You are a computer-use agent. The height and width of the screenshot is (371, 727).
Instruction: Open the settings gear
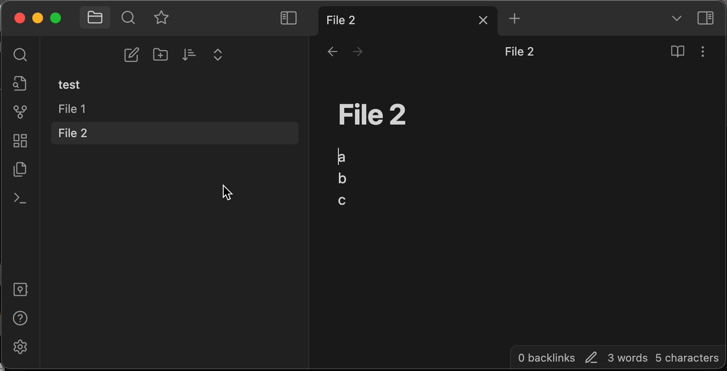(20, 347)
